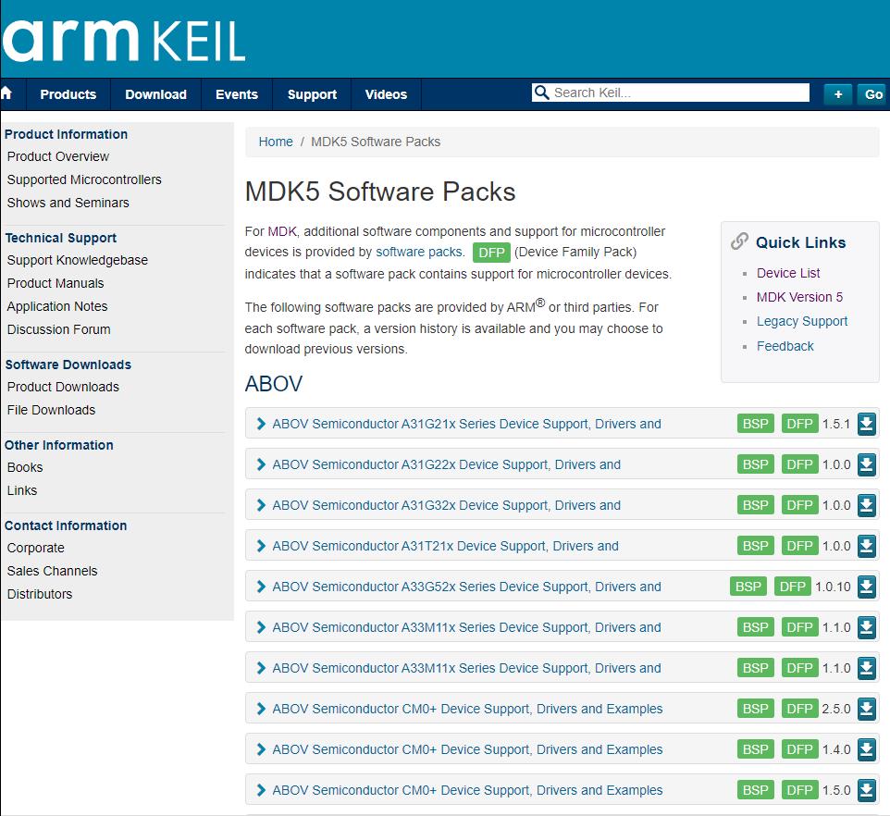This screenshot has width=890, height=816.
Task: Open Corporate contact sidebar link
Action: pyautogui.click(x=36, y=548)
